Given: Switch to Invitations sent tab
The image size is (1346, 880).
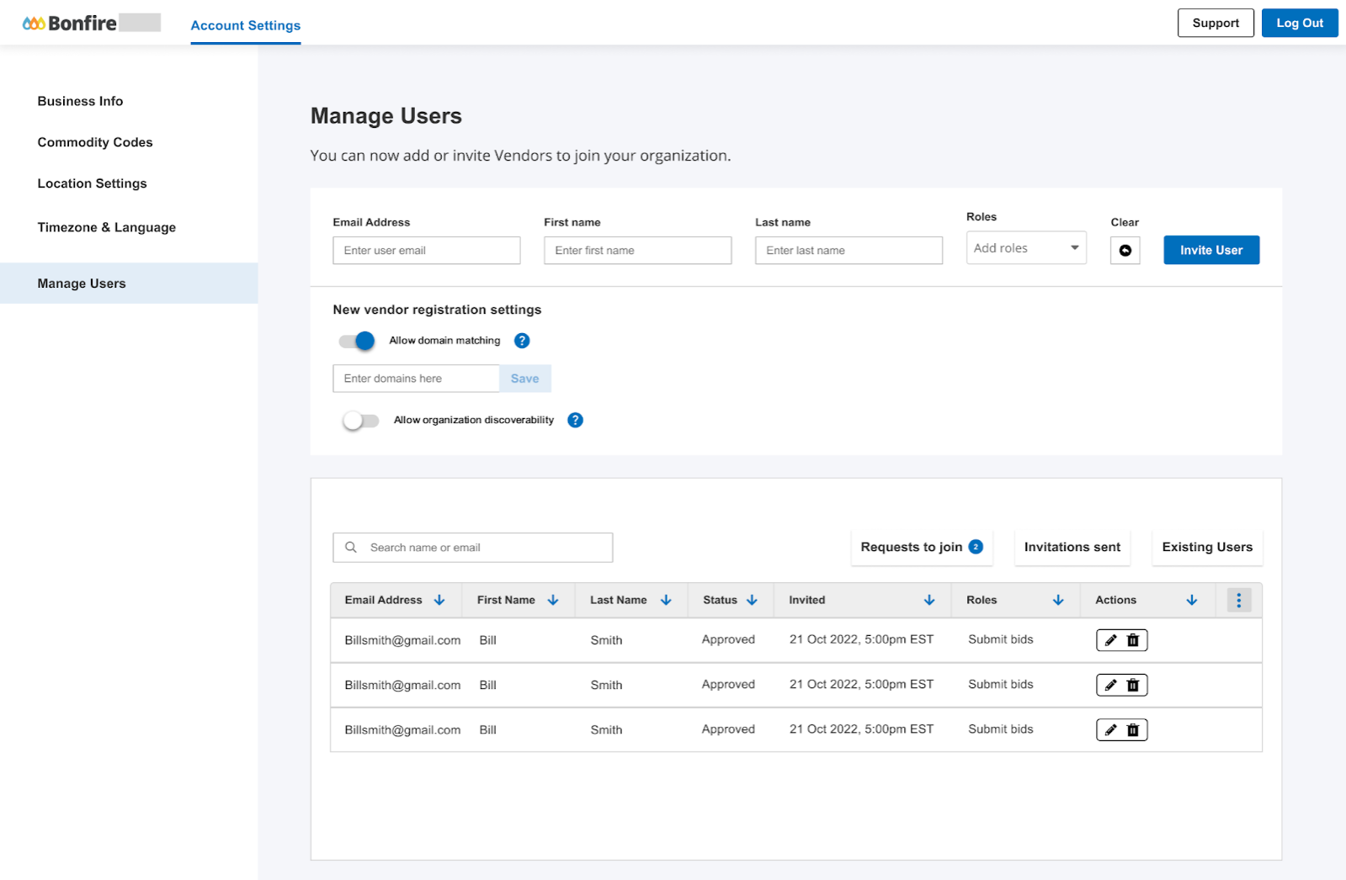Looking at the screenshot, I should [x=1072, y=547].
